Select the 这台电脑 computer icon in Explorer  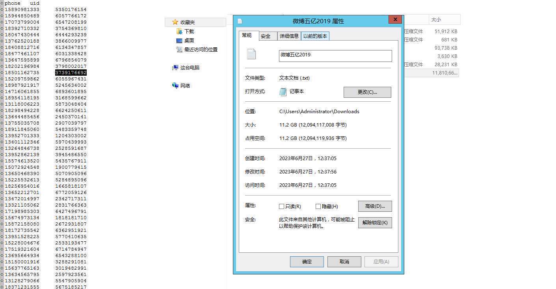(x=175, y=67)
